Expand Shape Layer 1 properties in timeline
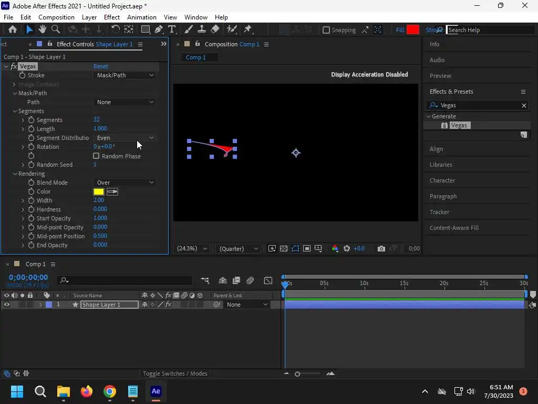 tap(40, 305)
